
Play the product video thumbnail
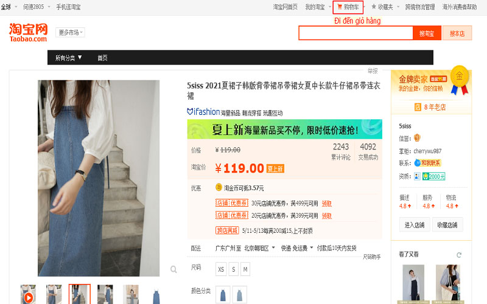(28, 297)
